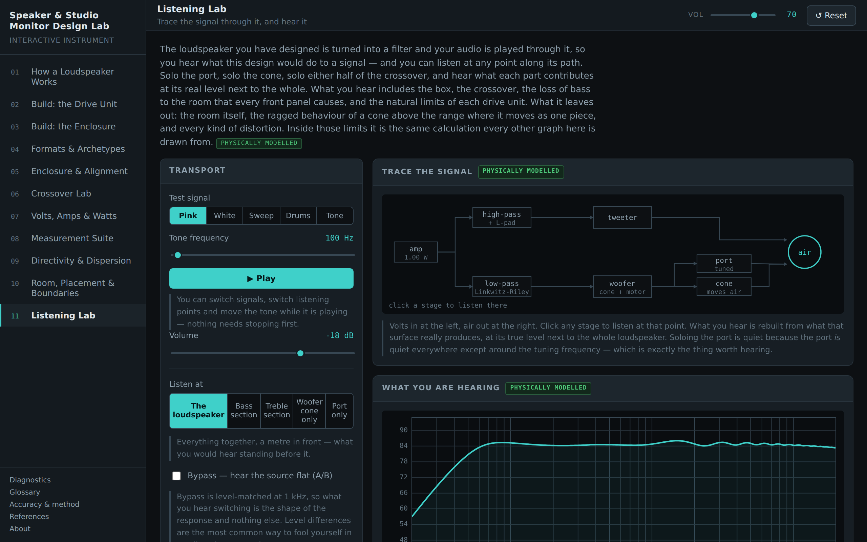Click the Tone frequency slider handle

178,255
